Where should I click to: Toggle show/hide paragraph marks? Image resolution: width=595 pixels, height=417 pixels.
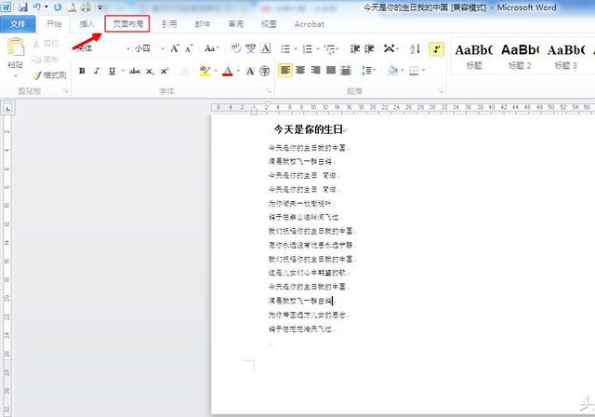click(436, 49)
